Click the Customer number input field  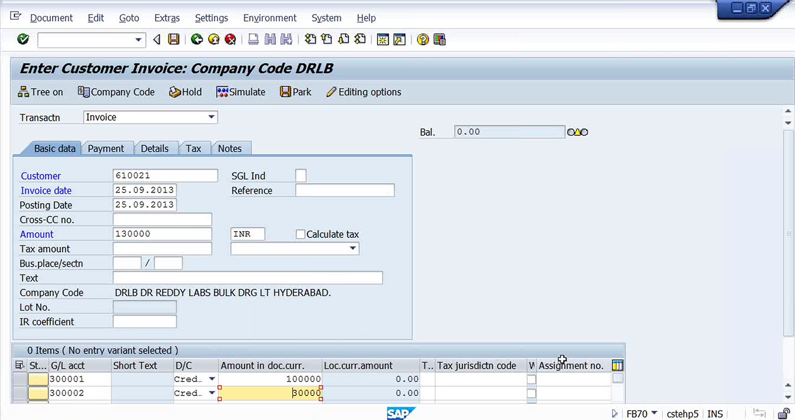click(165, 176)
